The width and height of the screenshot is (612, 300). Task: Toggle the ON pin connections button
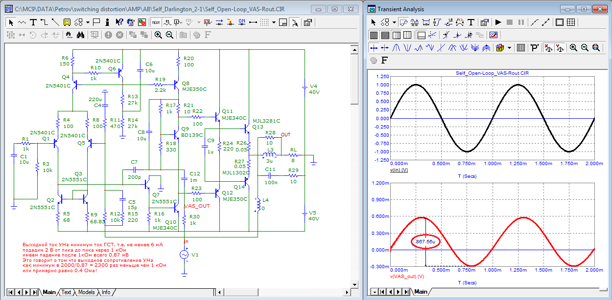[241, 22]
